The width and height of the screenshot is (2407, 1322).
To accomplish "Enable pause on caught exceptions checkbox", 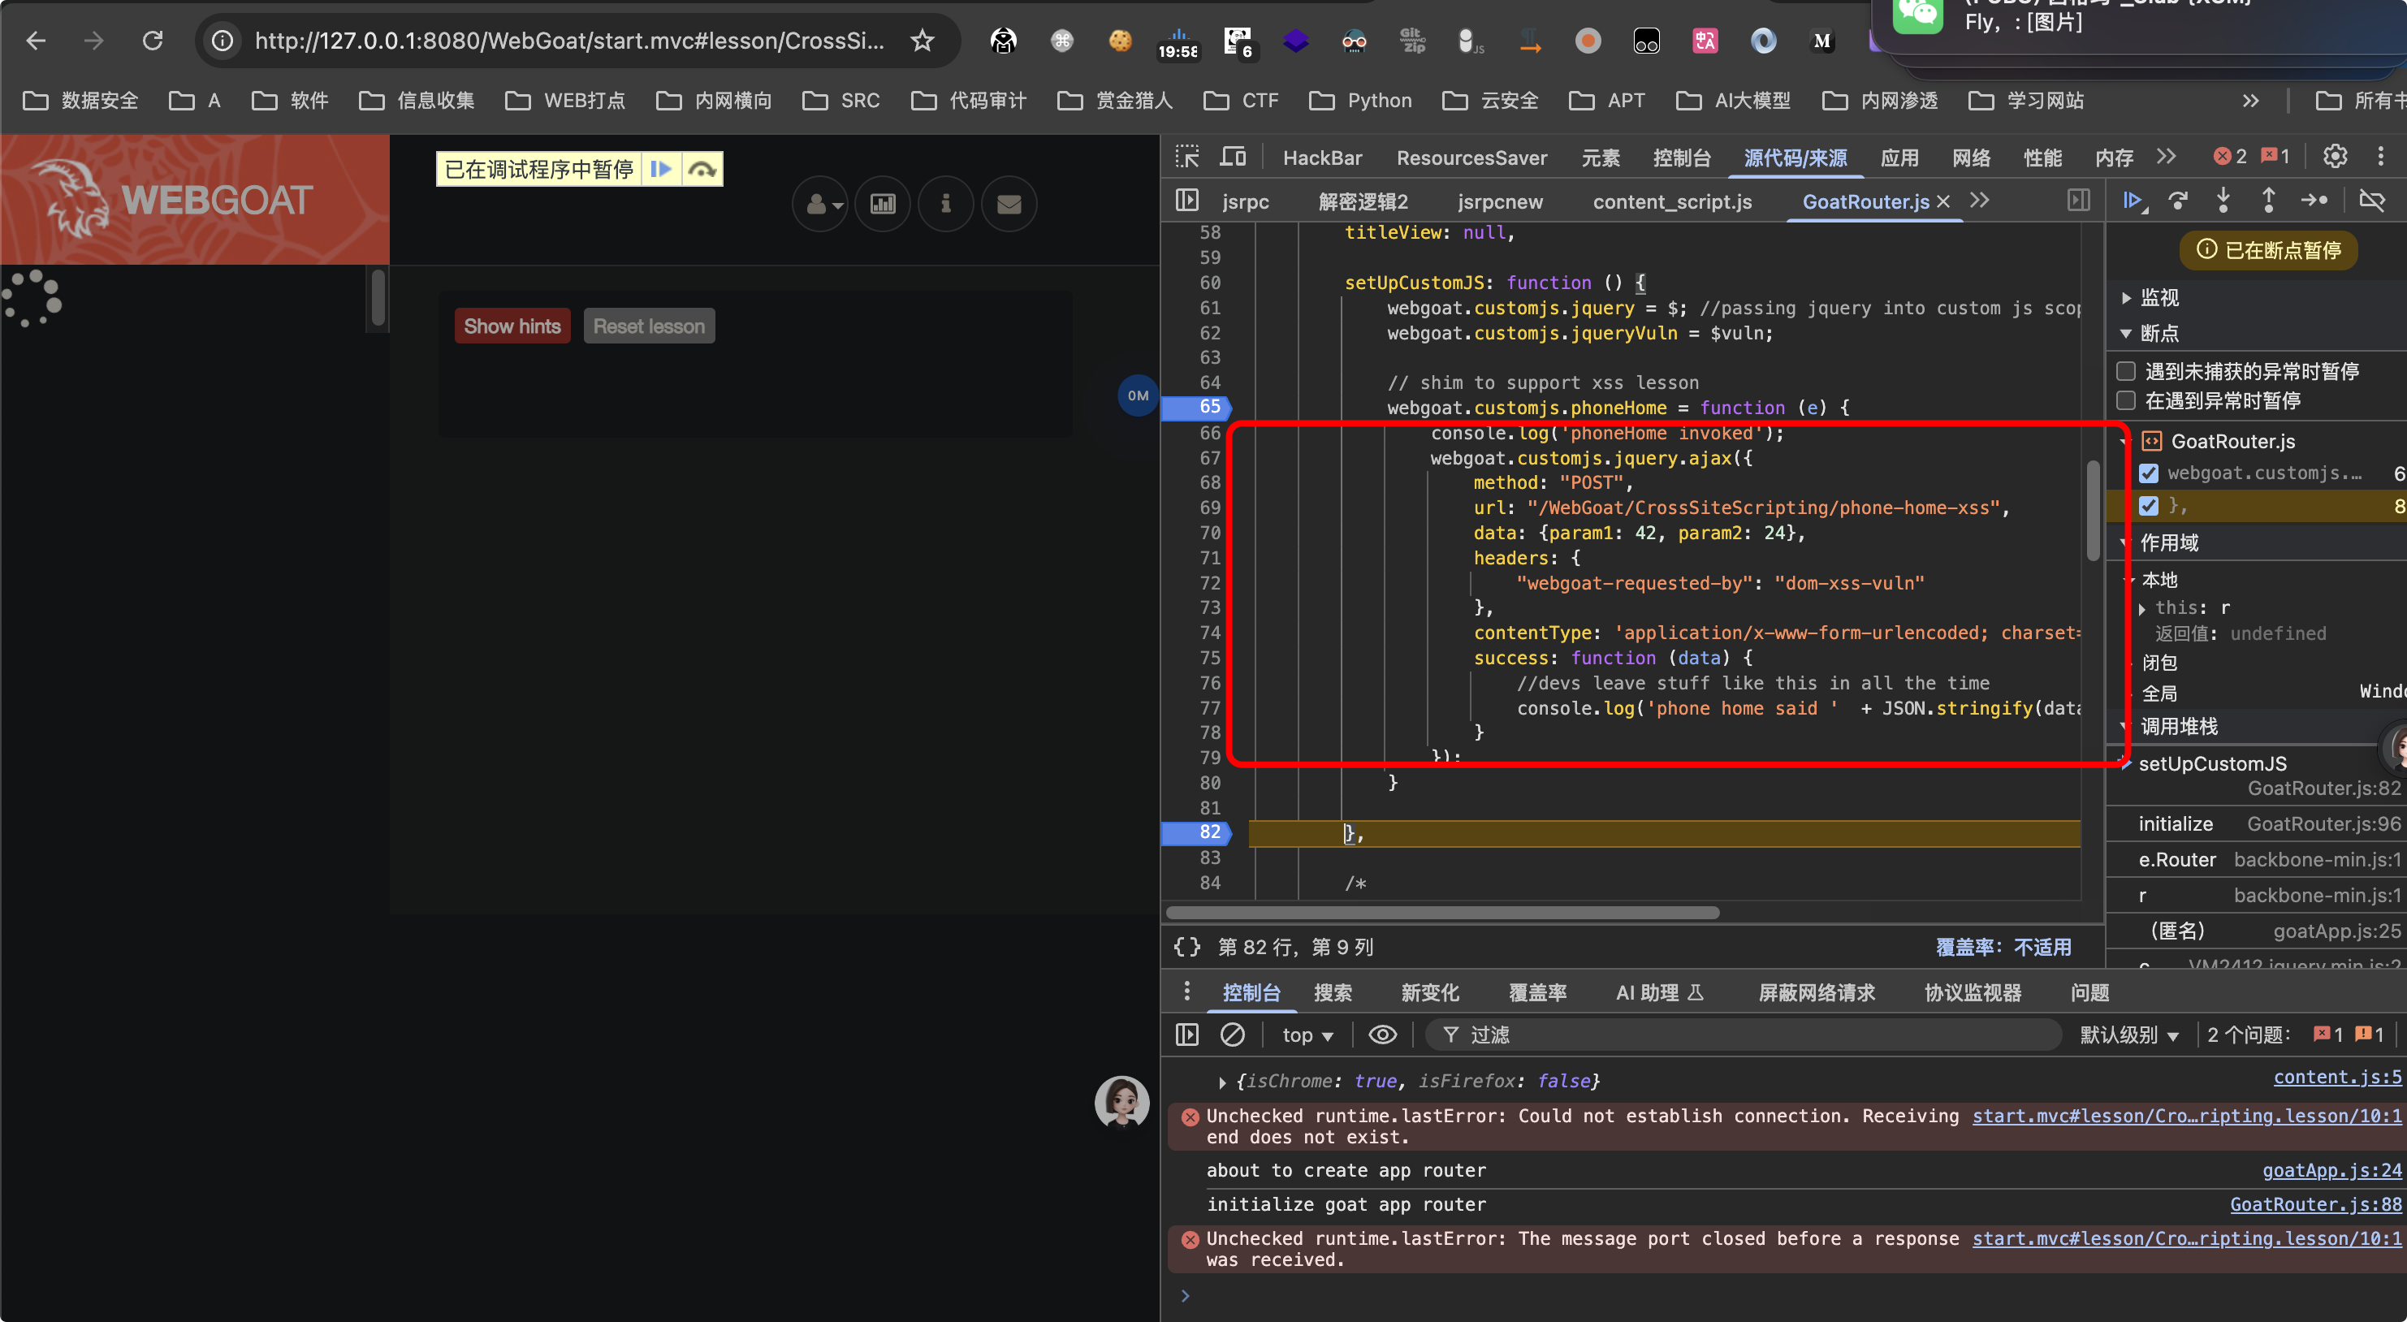I will point(2127,400).
